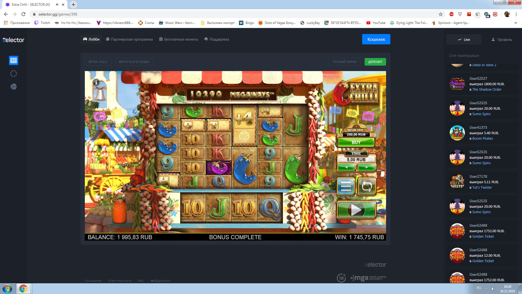Switch to the Лобби tab

(x=91, y=39)
